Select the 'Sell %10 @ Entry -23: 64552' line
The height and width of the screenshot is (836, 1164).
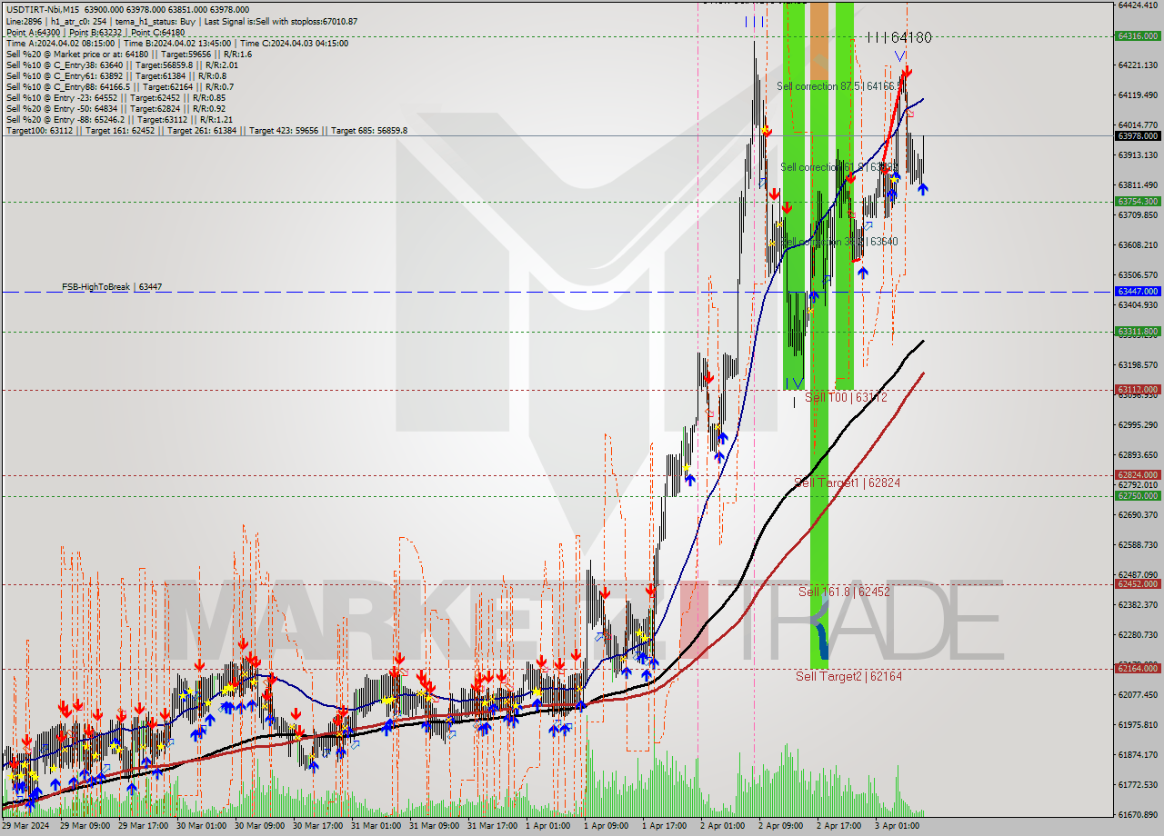[x=115, y=97]
